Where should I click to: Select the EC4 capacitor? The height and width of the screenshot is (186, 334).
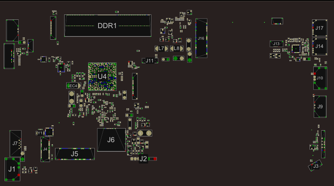coord(73,86)
